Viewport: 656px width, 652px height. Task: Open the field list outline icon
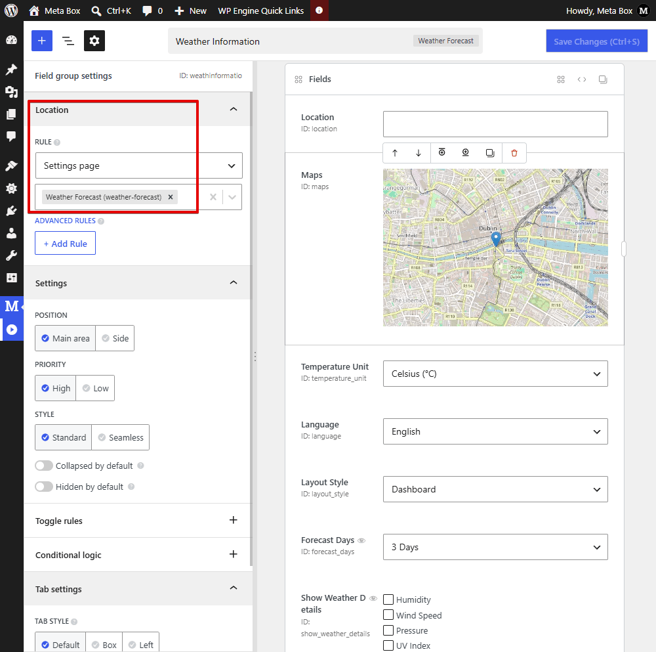68,41
